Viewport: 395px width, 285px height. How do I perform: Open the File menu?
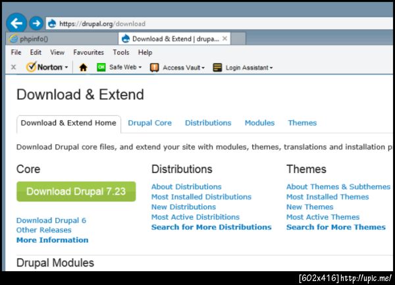[16, 53]
